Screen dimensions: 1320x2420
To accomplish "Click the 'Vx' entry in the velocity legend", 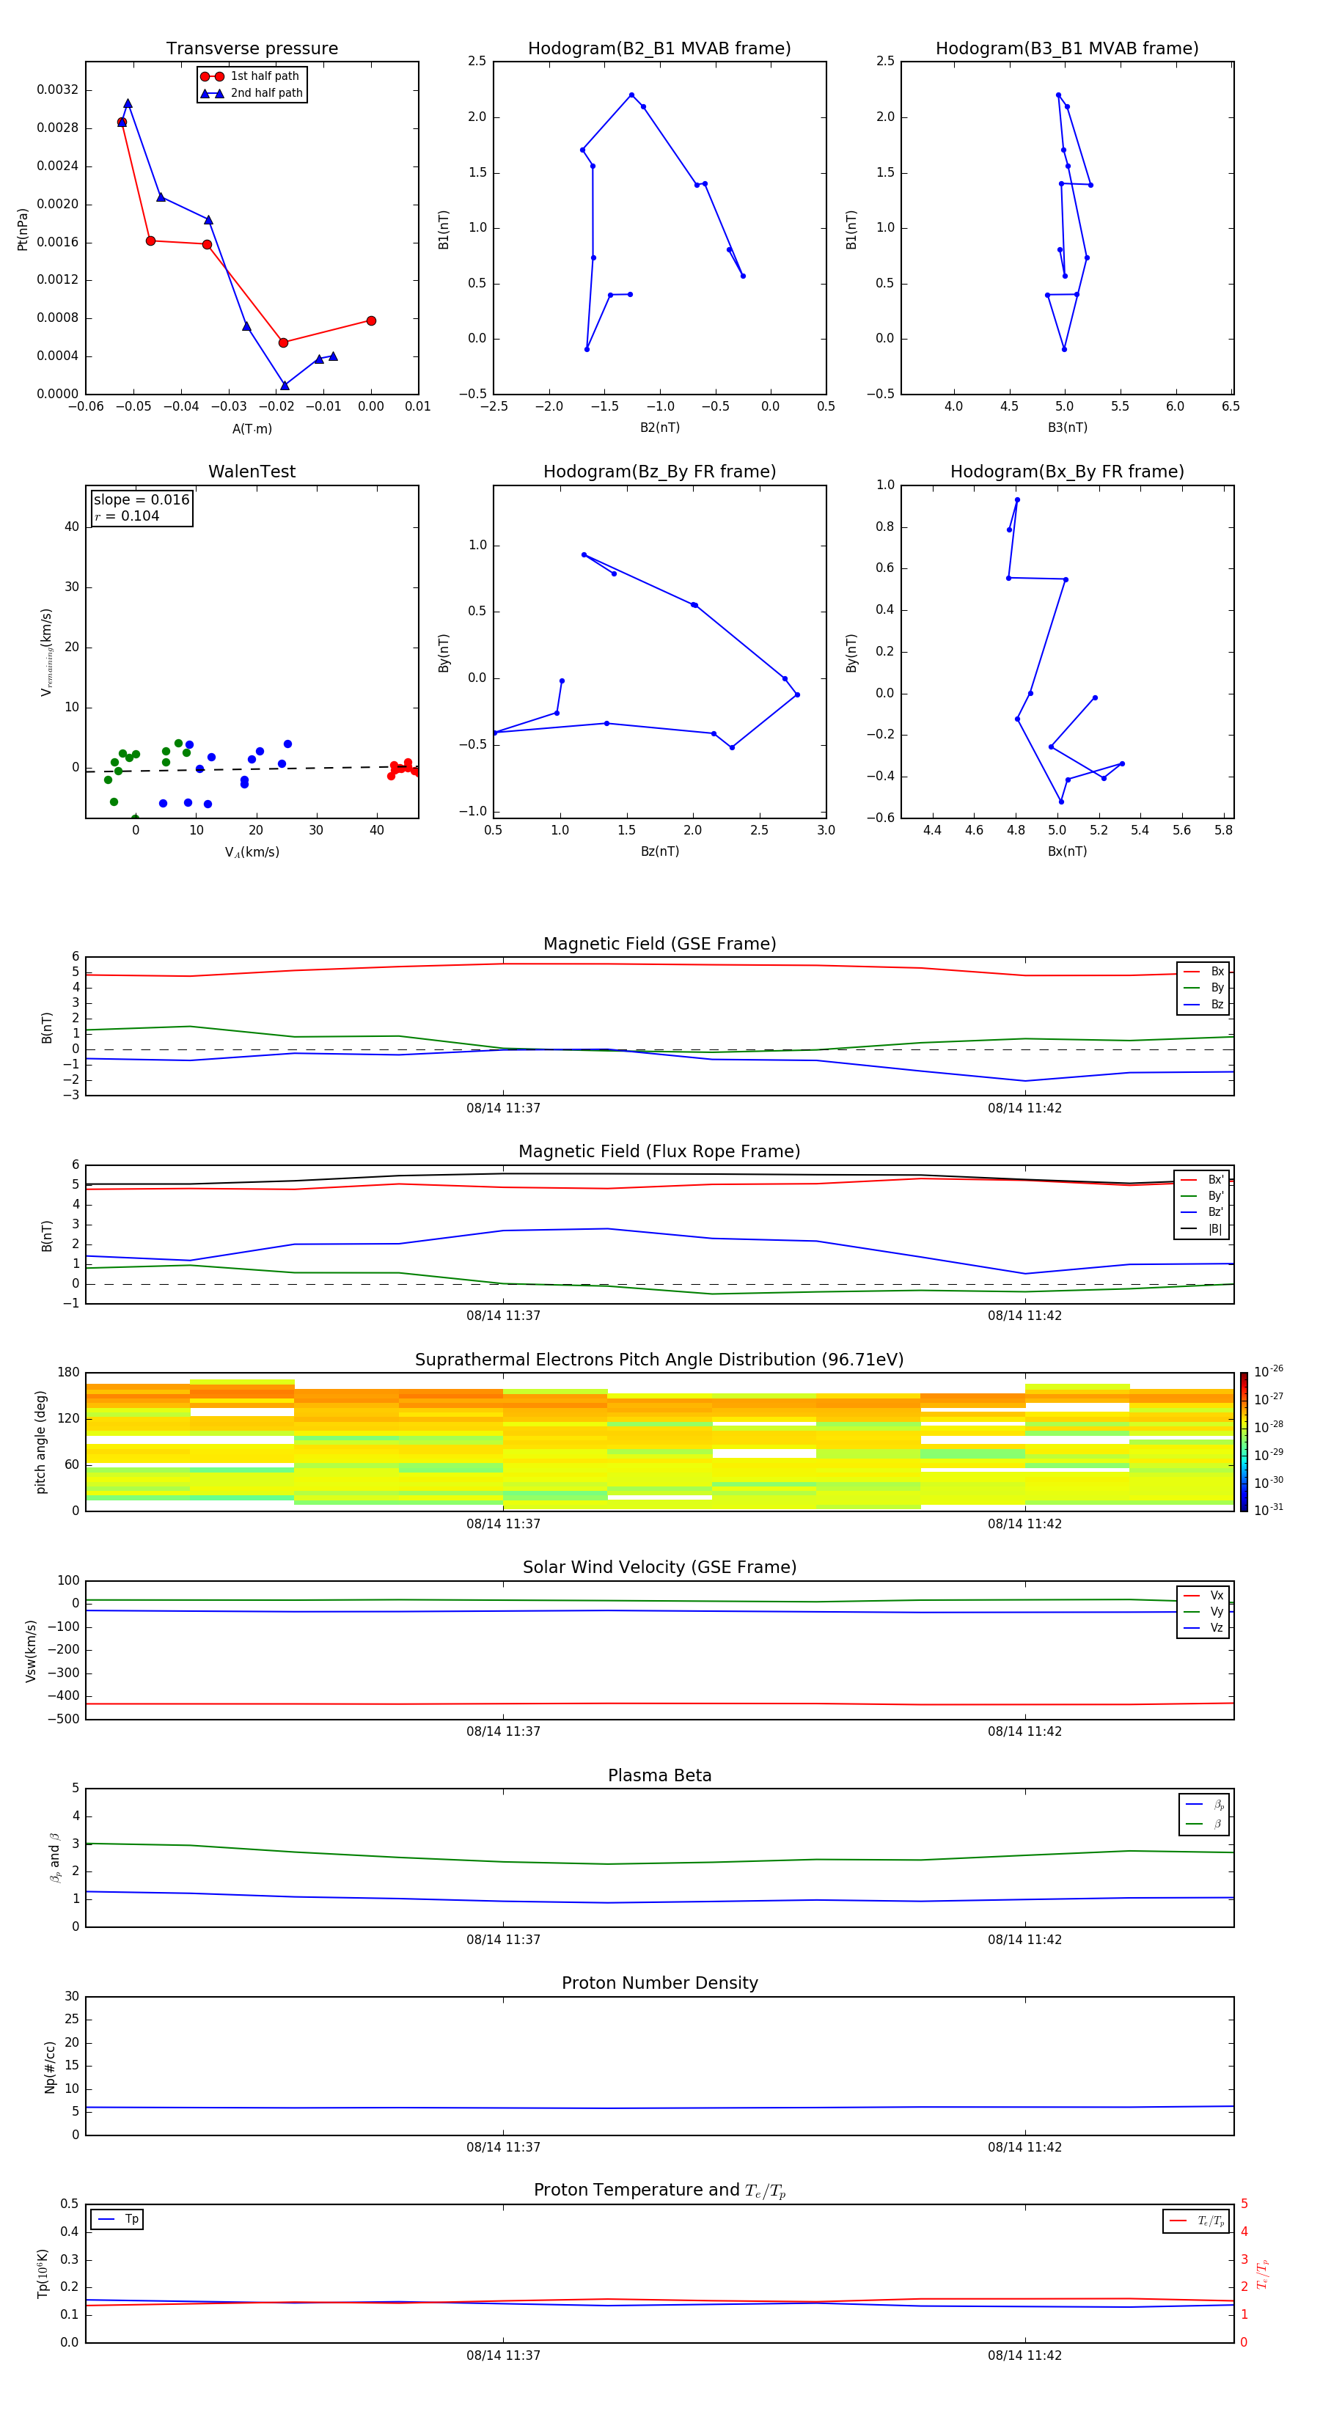I will click(1204, 1595).
